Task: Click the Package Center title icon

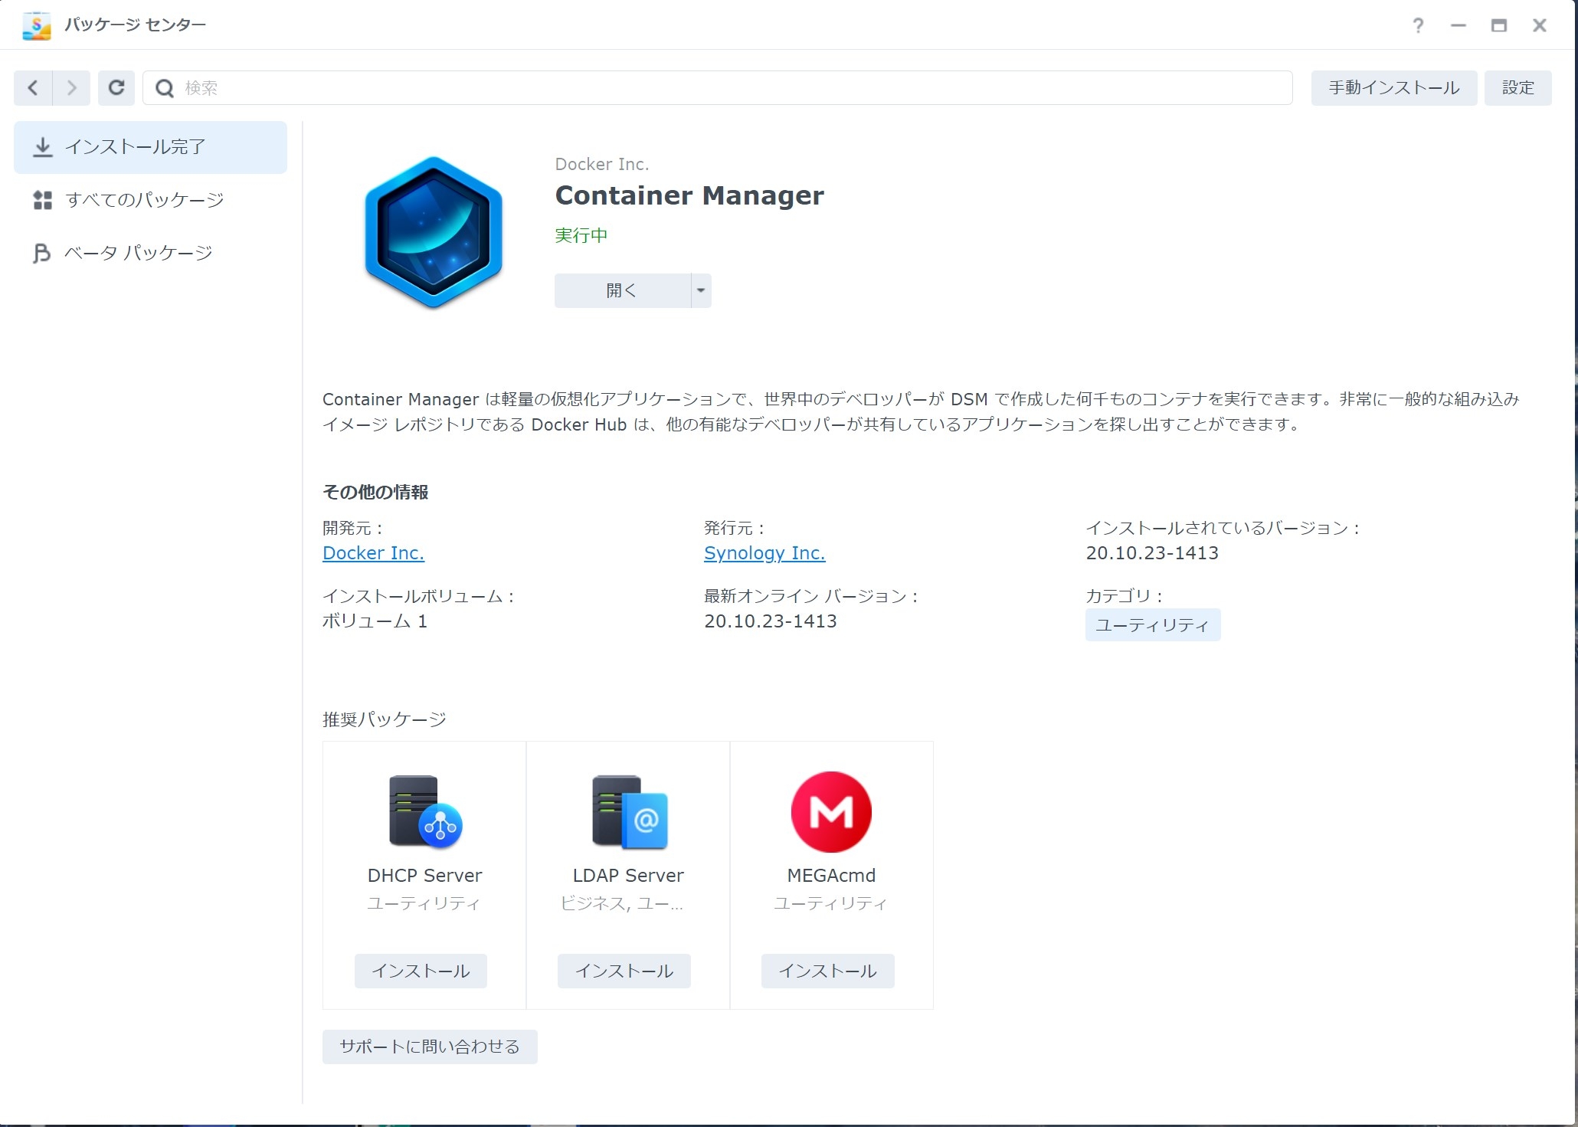Action: pos(36,25)
